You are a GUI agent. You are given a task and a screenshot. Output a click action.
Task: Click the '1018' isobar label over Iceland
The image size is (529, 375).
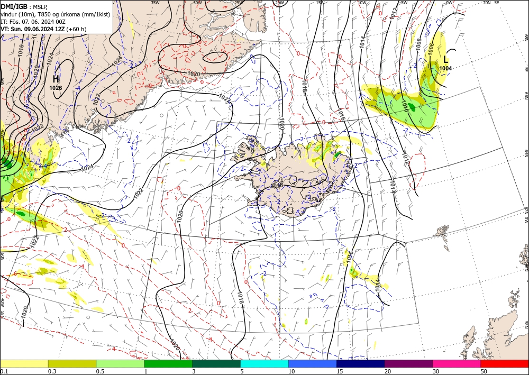tap(276, 185)
